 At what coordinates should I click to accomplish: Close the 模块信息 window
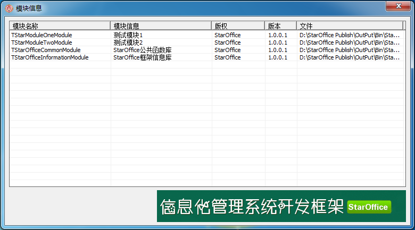point(399,6)
